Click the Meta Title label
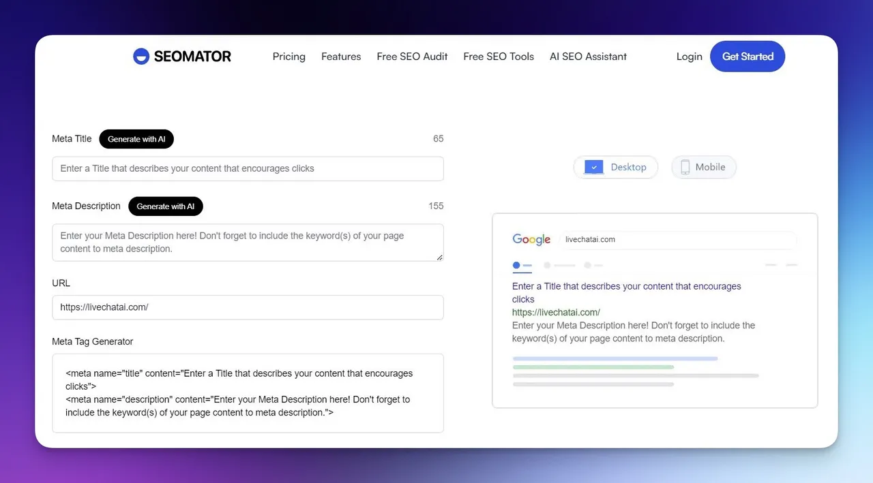This screenshot has height=483, width=873. 72,139
